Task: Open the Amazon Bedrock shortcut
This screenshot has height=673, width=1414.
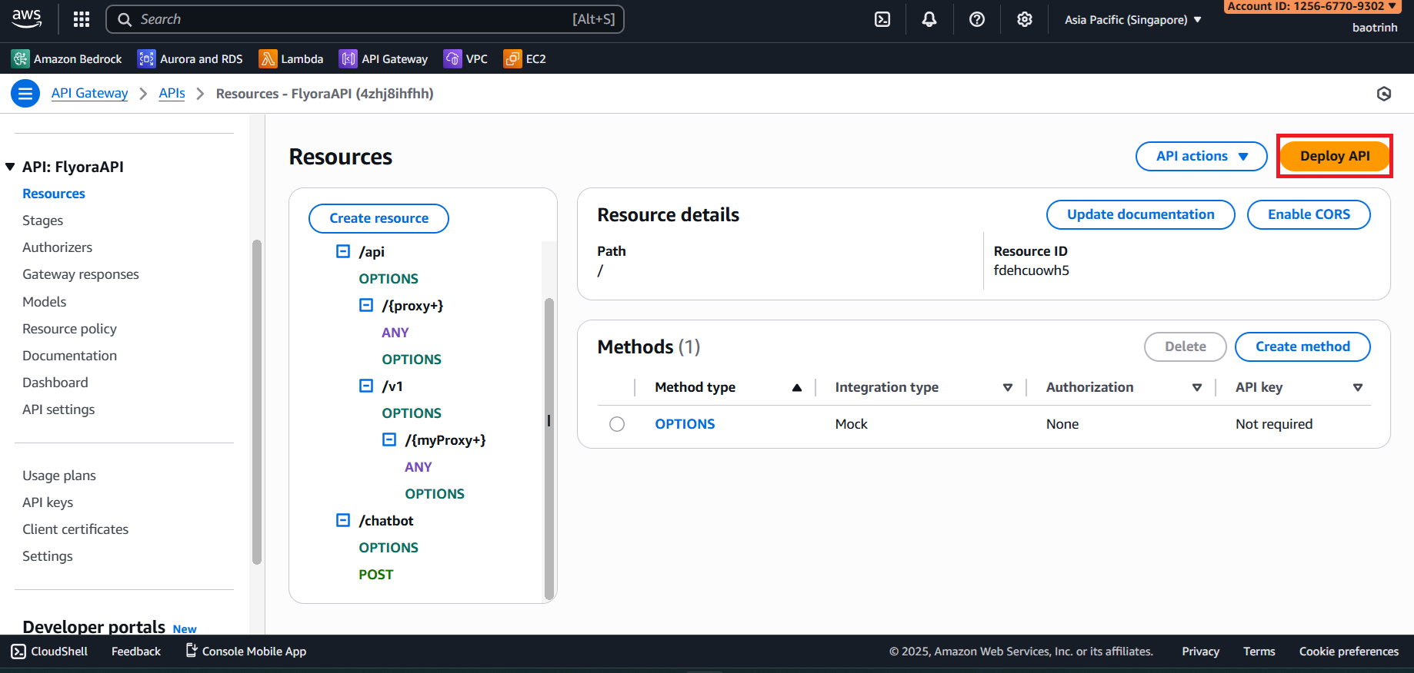Action: point(67,59)
